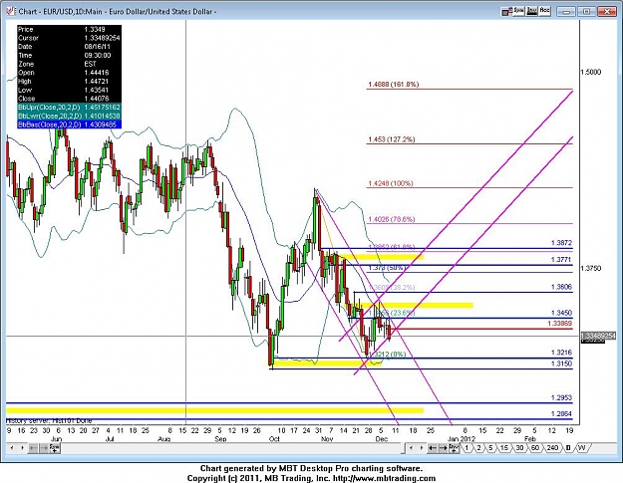623x483 pixels.
Task: Click the highlighted cursor price box on axis
Action: click(x=598, y=337)
